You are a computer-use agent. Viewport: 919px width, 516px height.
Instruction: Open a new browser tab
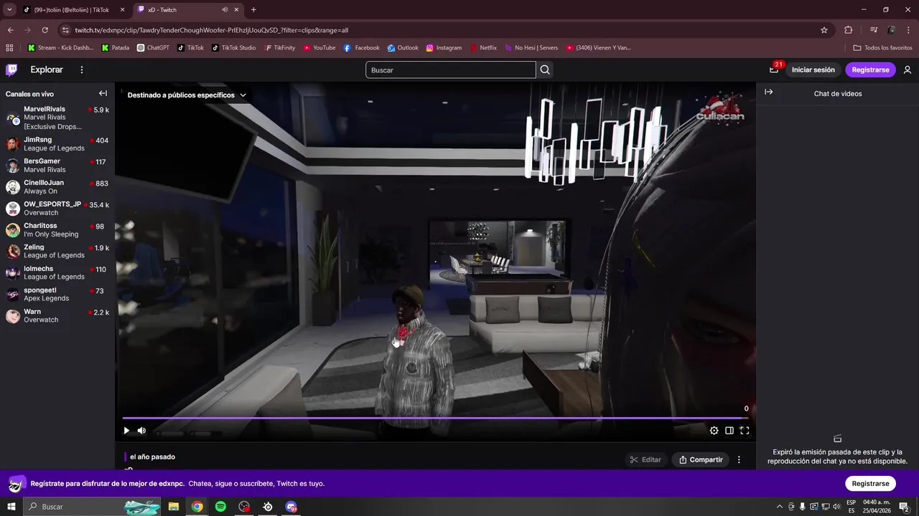253,10
